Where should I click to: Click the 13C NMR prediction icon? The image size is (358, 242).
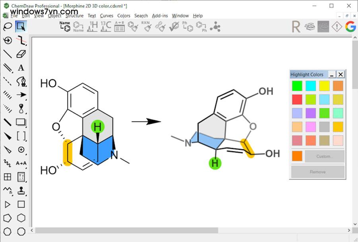(105, 27)
